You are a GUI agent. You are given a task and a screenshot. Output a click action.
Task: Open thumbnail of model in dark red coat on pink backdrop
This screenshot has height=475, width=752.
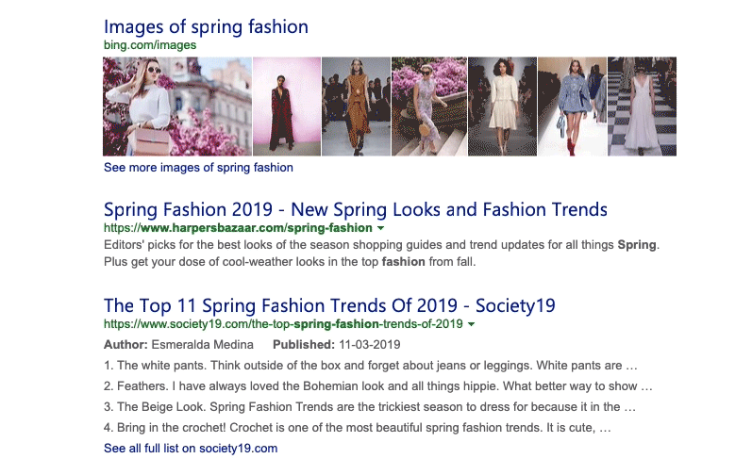pos(287,106)
